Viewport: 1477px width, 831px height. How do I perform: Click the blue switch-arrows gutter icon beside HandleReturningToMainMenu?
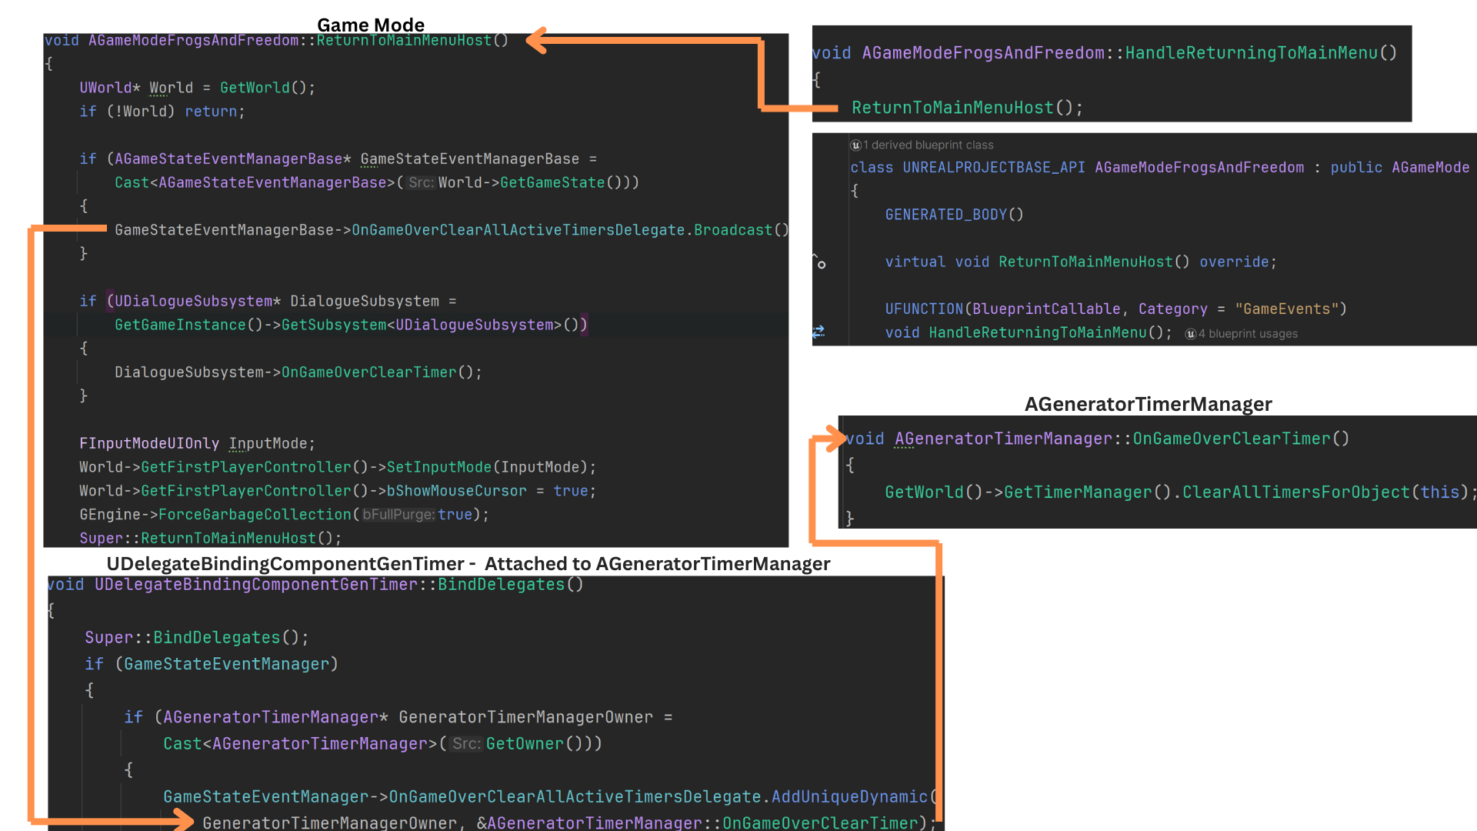819,332
